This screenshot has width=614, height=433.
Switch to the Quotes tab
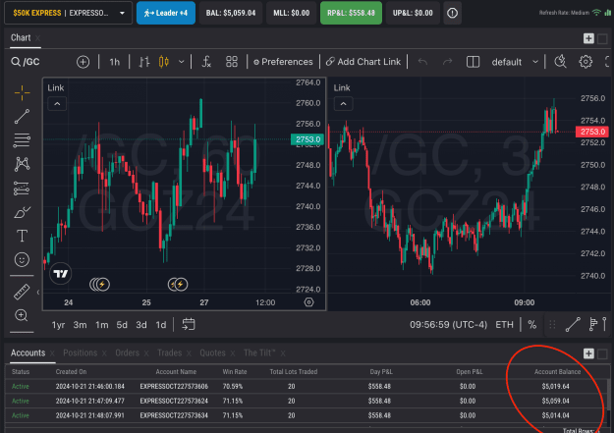pos(212,352)
